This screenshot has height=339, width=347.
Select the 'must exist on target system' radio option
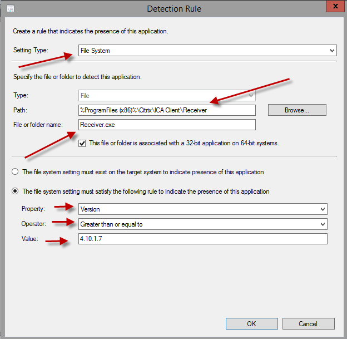(x=16, y=172)
